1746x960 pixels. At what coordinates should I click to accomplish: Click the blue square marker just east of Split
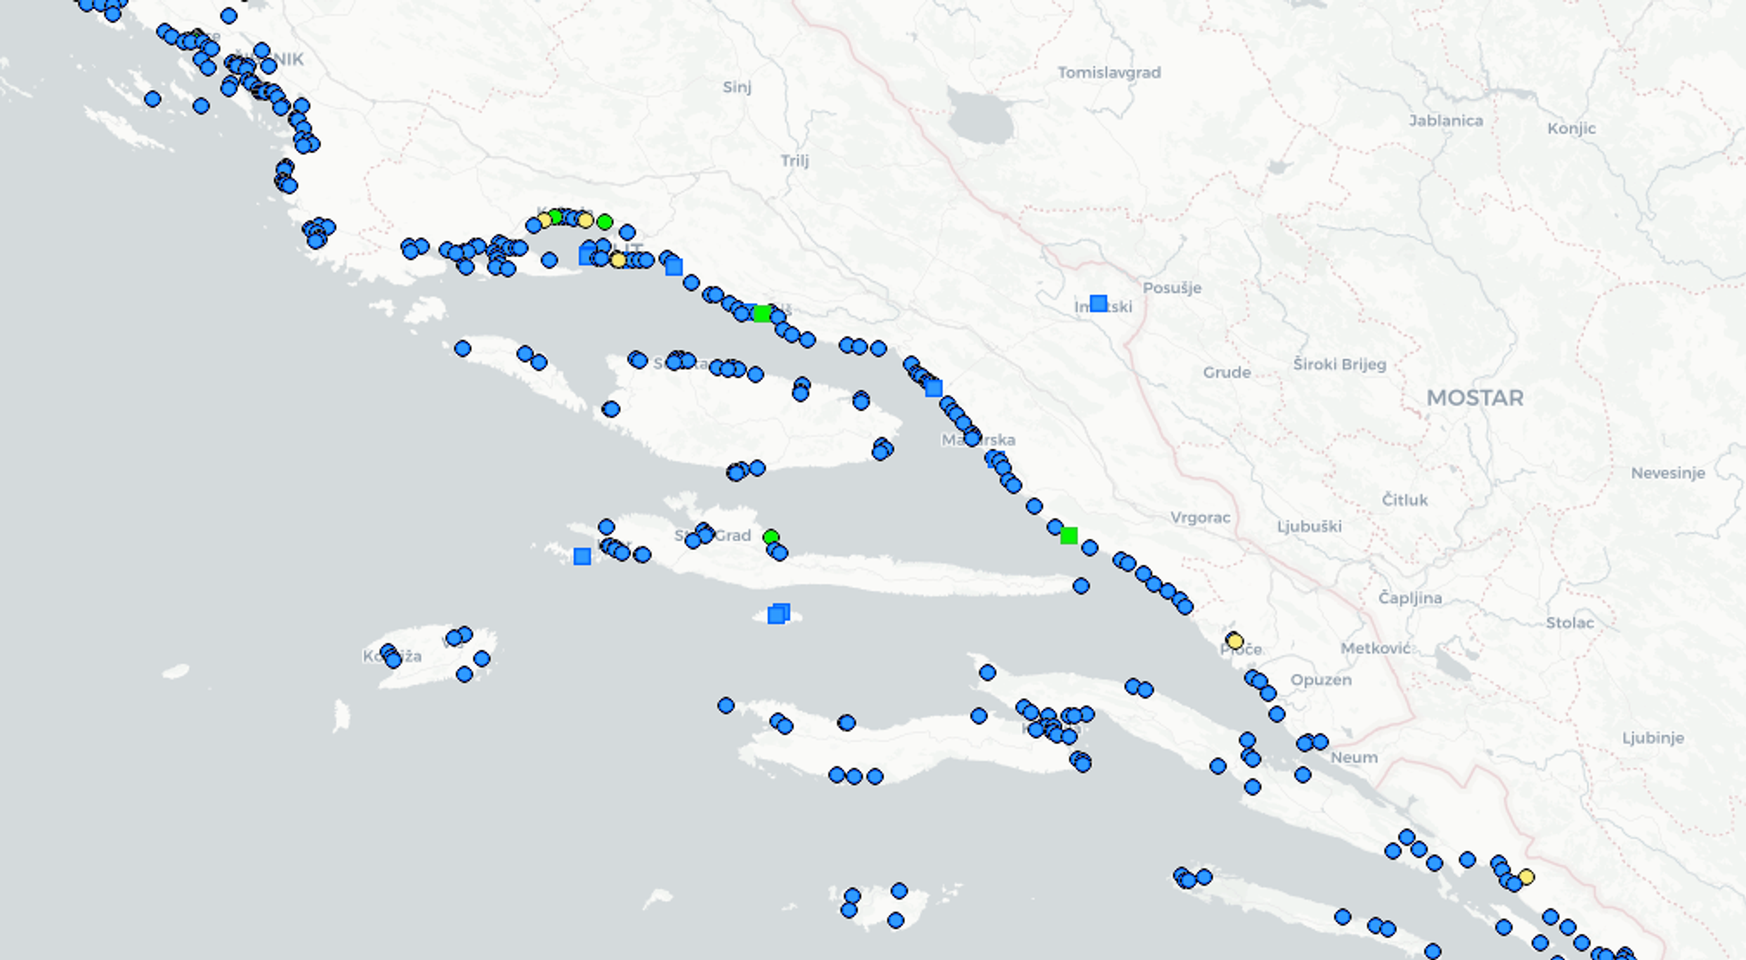tap(674, 267)
